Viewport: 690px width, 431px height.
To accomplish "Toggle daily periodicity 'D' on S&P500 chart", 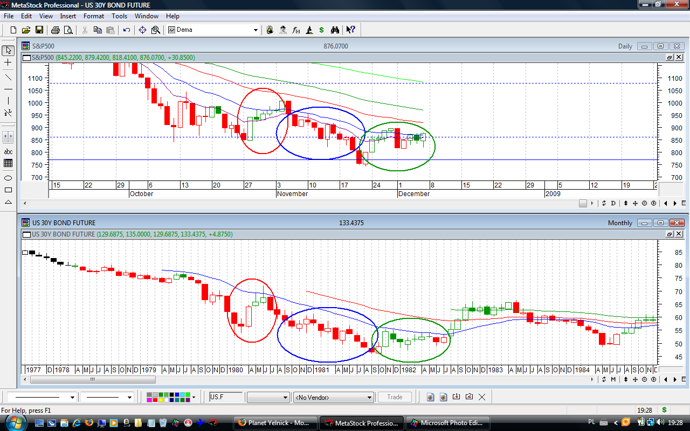I will tap(613, 203).
